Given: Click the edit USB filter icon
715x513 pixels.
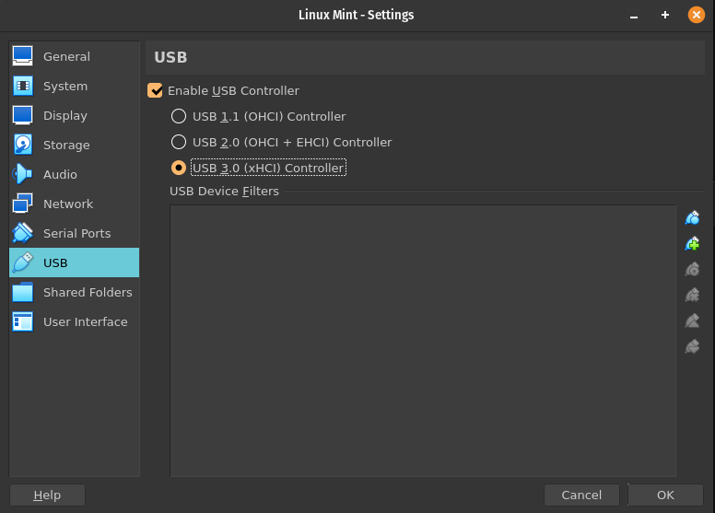Looking at the screenshot, I should pyautogui.click(x=692, y=270).
